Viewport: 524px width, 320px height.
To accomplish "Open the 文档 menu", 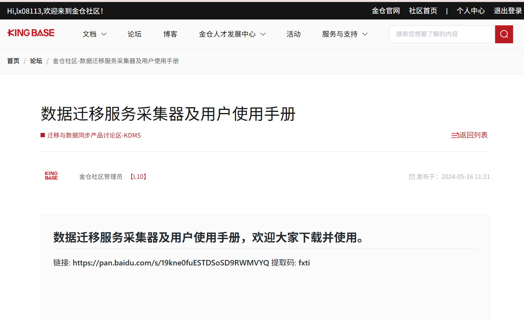I will tap(89, 34).
